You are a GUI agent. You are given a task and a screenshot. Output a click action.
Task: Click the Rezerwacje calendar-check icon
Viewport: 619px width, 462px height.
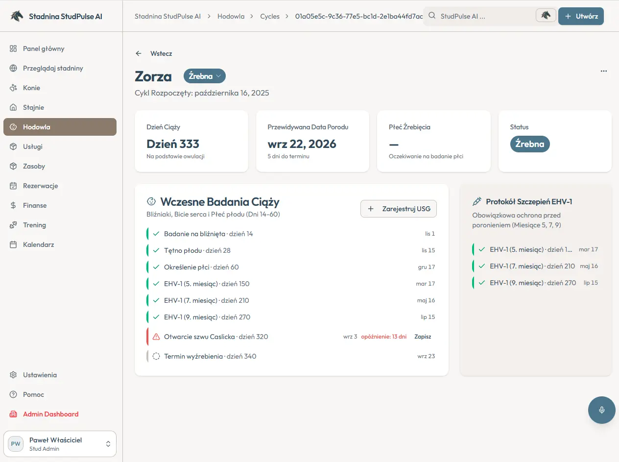[x=13, y=186]
